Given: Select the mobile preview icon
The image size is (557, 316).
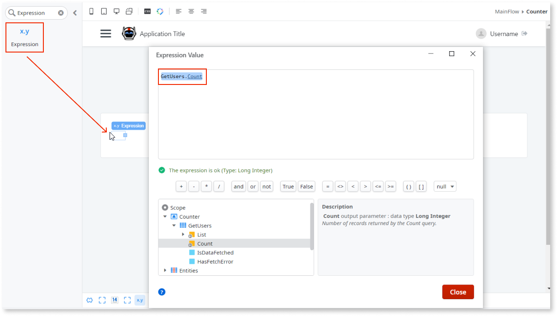Looking at the screenshot, I should point(91,11).
